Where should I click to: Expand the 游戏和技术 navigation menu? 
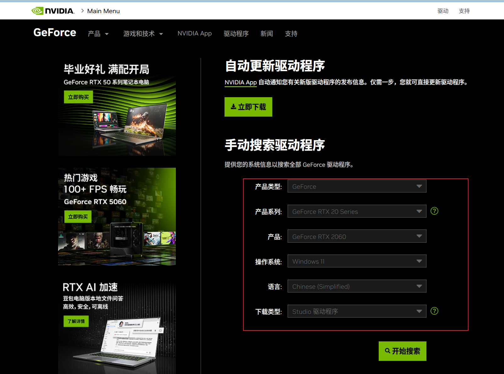point(143,34)
